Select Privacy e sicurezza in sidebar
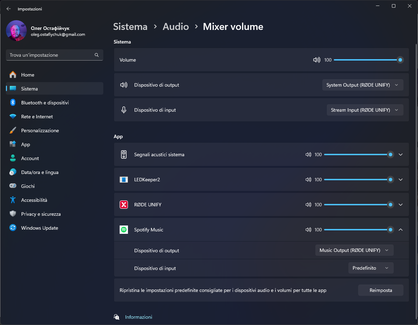418x325 pixels. click(x=41, y=214)
